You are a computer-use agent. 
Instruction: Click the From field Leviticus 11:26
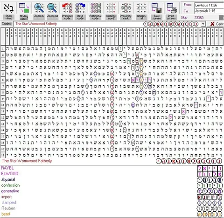[x=209, y=5]
